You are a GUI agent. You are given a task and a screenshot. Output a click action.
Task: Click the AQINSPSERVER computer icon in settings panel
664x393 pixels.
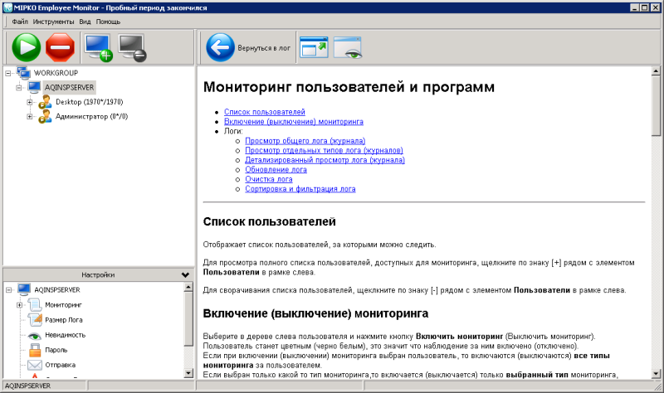click(x=24, y=290)
